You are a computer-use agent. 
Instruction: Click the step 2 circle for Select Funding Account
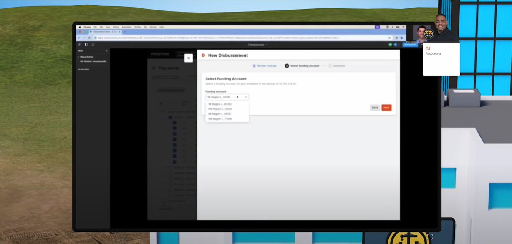point(287,66)
